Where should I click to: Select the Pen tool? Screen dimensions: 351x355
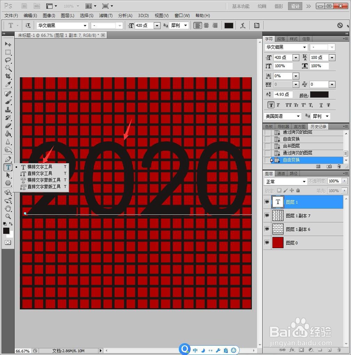pyautogui.click(x=8, y=159)
